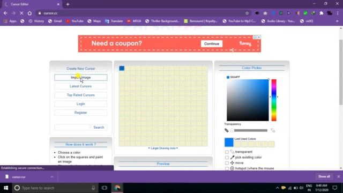Click the taskbar clock showing 7/12/2020
343x193 pixels.
(322, 188)
